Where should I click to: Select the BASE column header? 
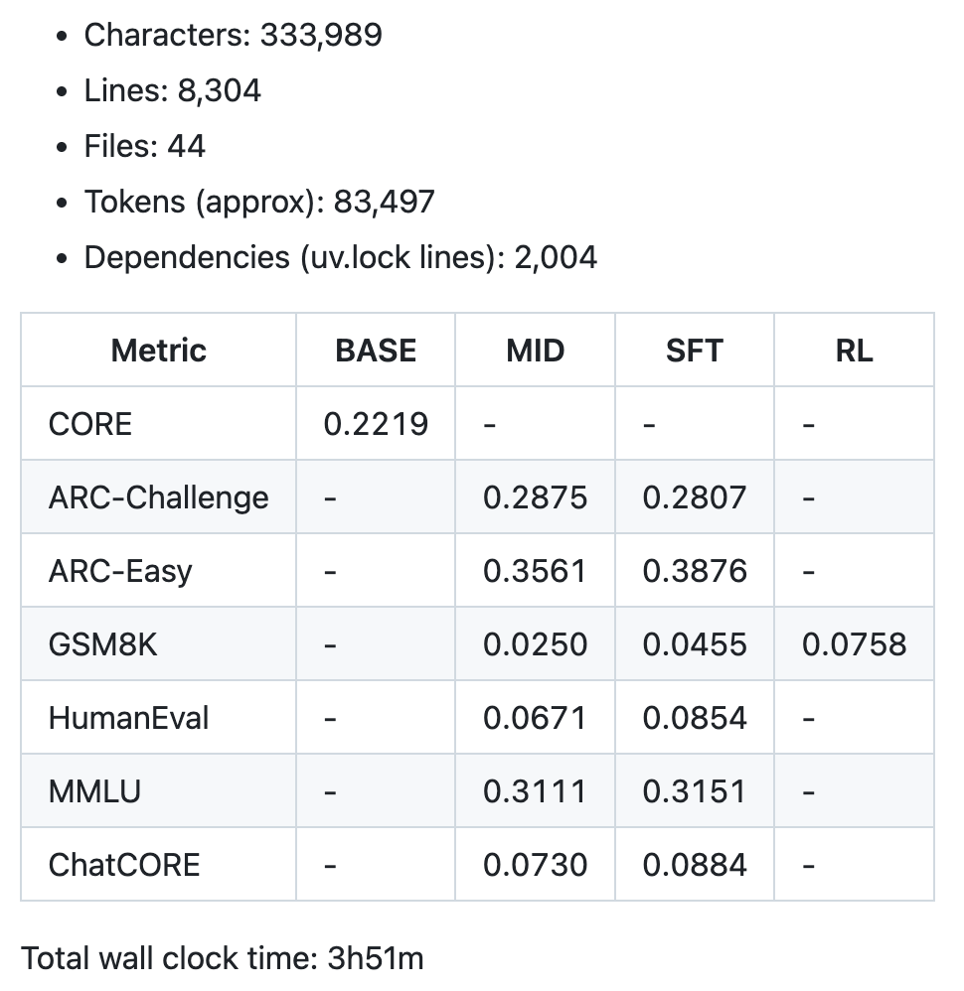click(376, 350)
